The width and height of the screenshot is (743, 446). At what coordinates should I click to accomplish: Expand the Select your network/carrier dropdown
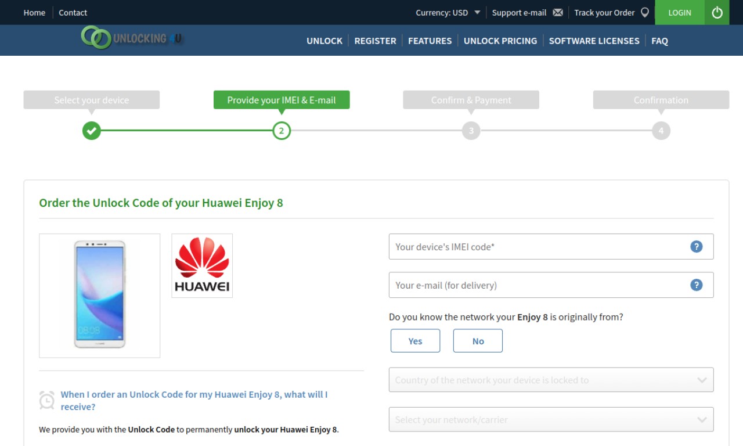tap(551, 419)
